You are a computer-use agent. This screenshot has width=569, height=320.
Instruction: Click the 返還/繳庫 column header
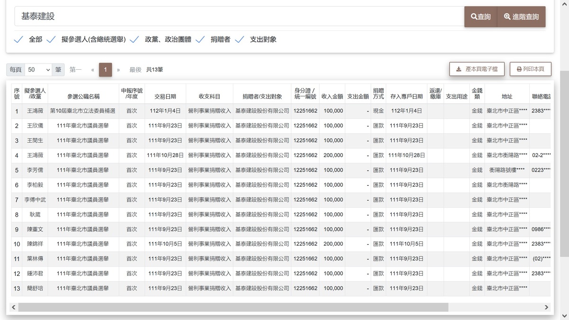(435, 93)
